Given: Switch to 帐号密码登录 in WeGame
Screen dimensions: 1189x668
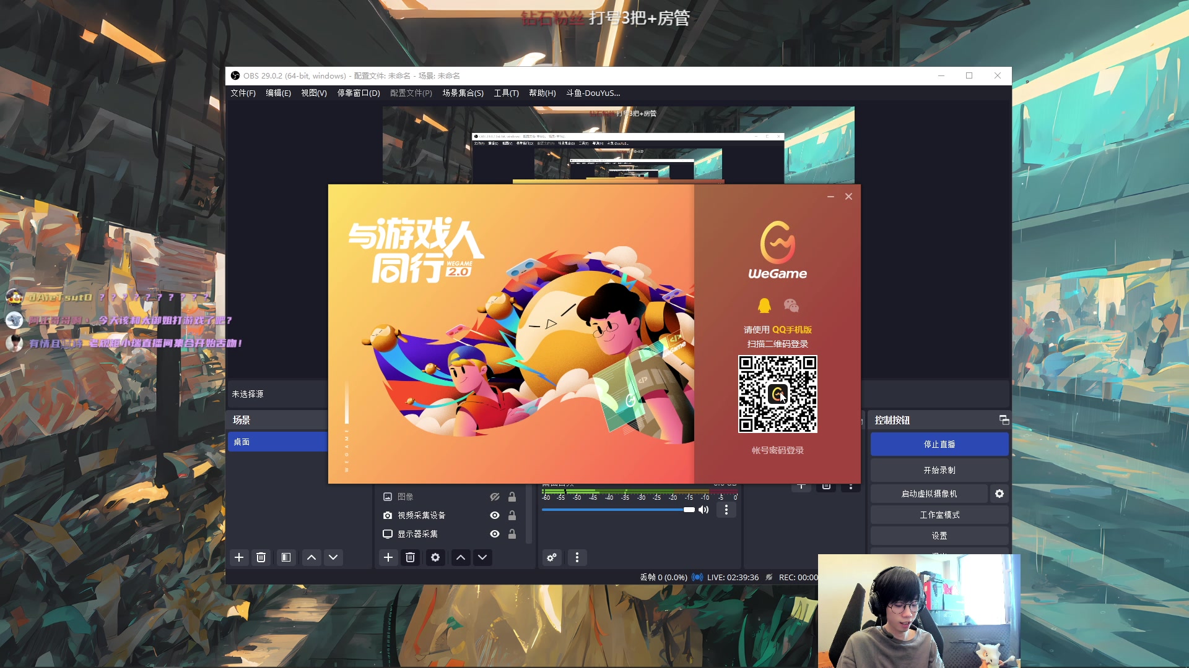Looking at the screenshot, I should click(x=778, y=450).
